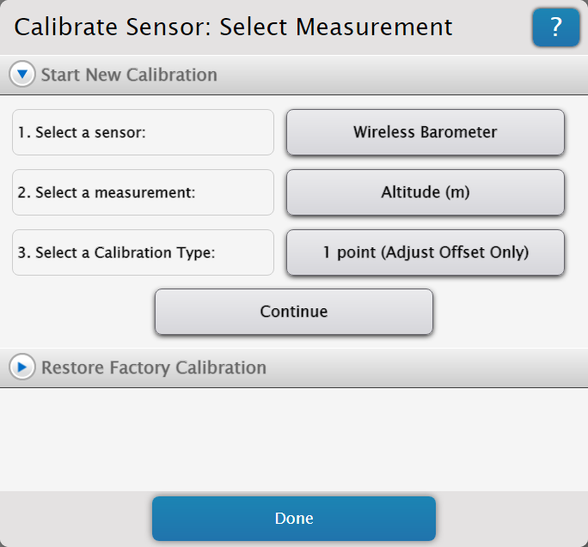Click the '2. Select a measurement:' label box
This screenshot has height=547, width=588.
click(x=143, y=192)
